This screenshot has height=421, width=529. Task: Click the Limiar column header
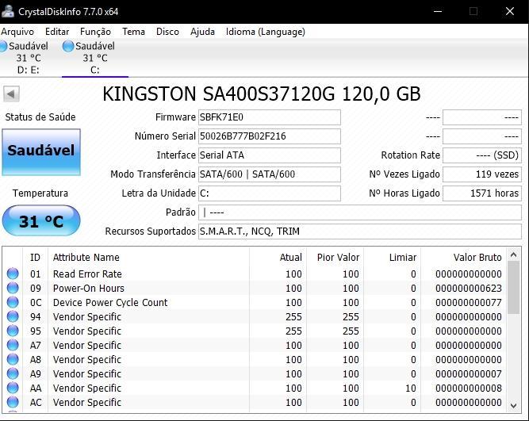392,258
